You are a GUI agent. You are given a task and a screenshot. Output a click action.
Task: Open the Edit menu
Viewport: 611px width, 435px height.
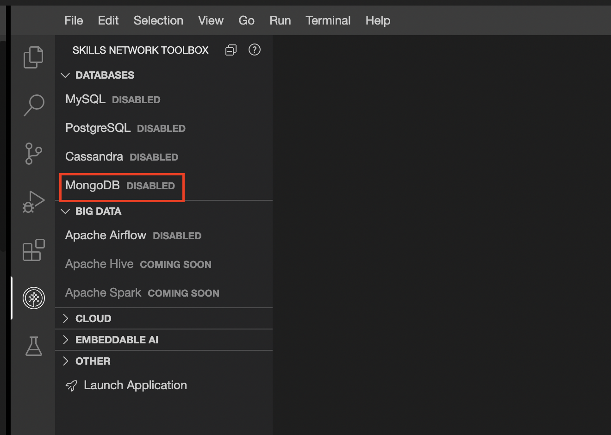tap(108, 20)
